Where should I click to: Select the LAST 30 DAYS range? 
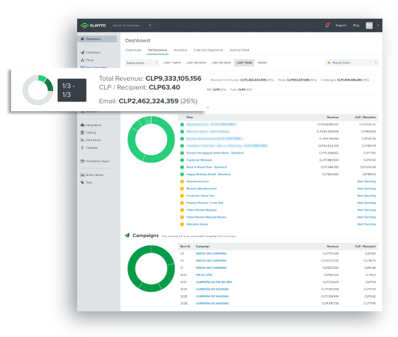pyautogui.click(x=196, y=62)
